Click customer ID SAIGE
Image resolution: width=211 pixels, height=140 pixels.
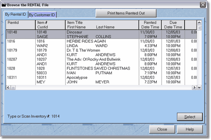click(42, 37)
